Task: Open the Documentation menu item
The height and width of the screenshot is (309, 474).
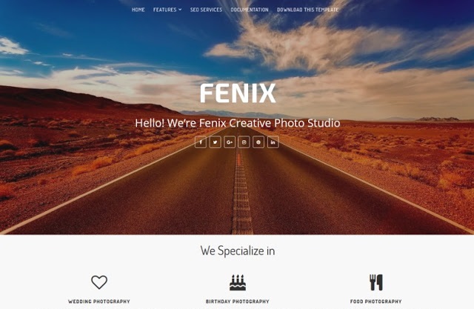Action: pyautogui.click(x=250, y=10)
